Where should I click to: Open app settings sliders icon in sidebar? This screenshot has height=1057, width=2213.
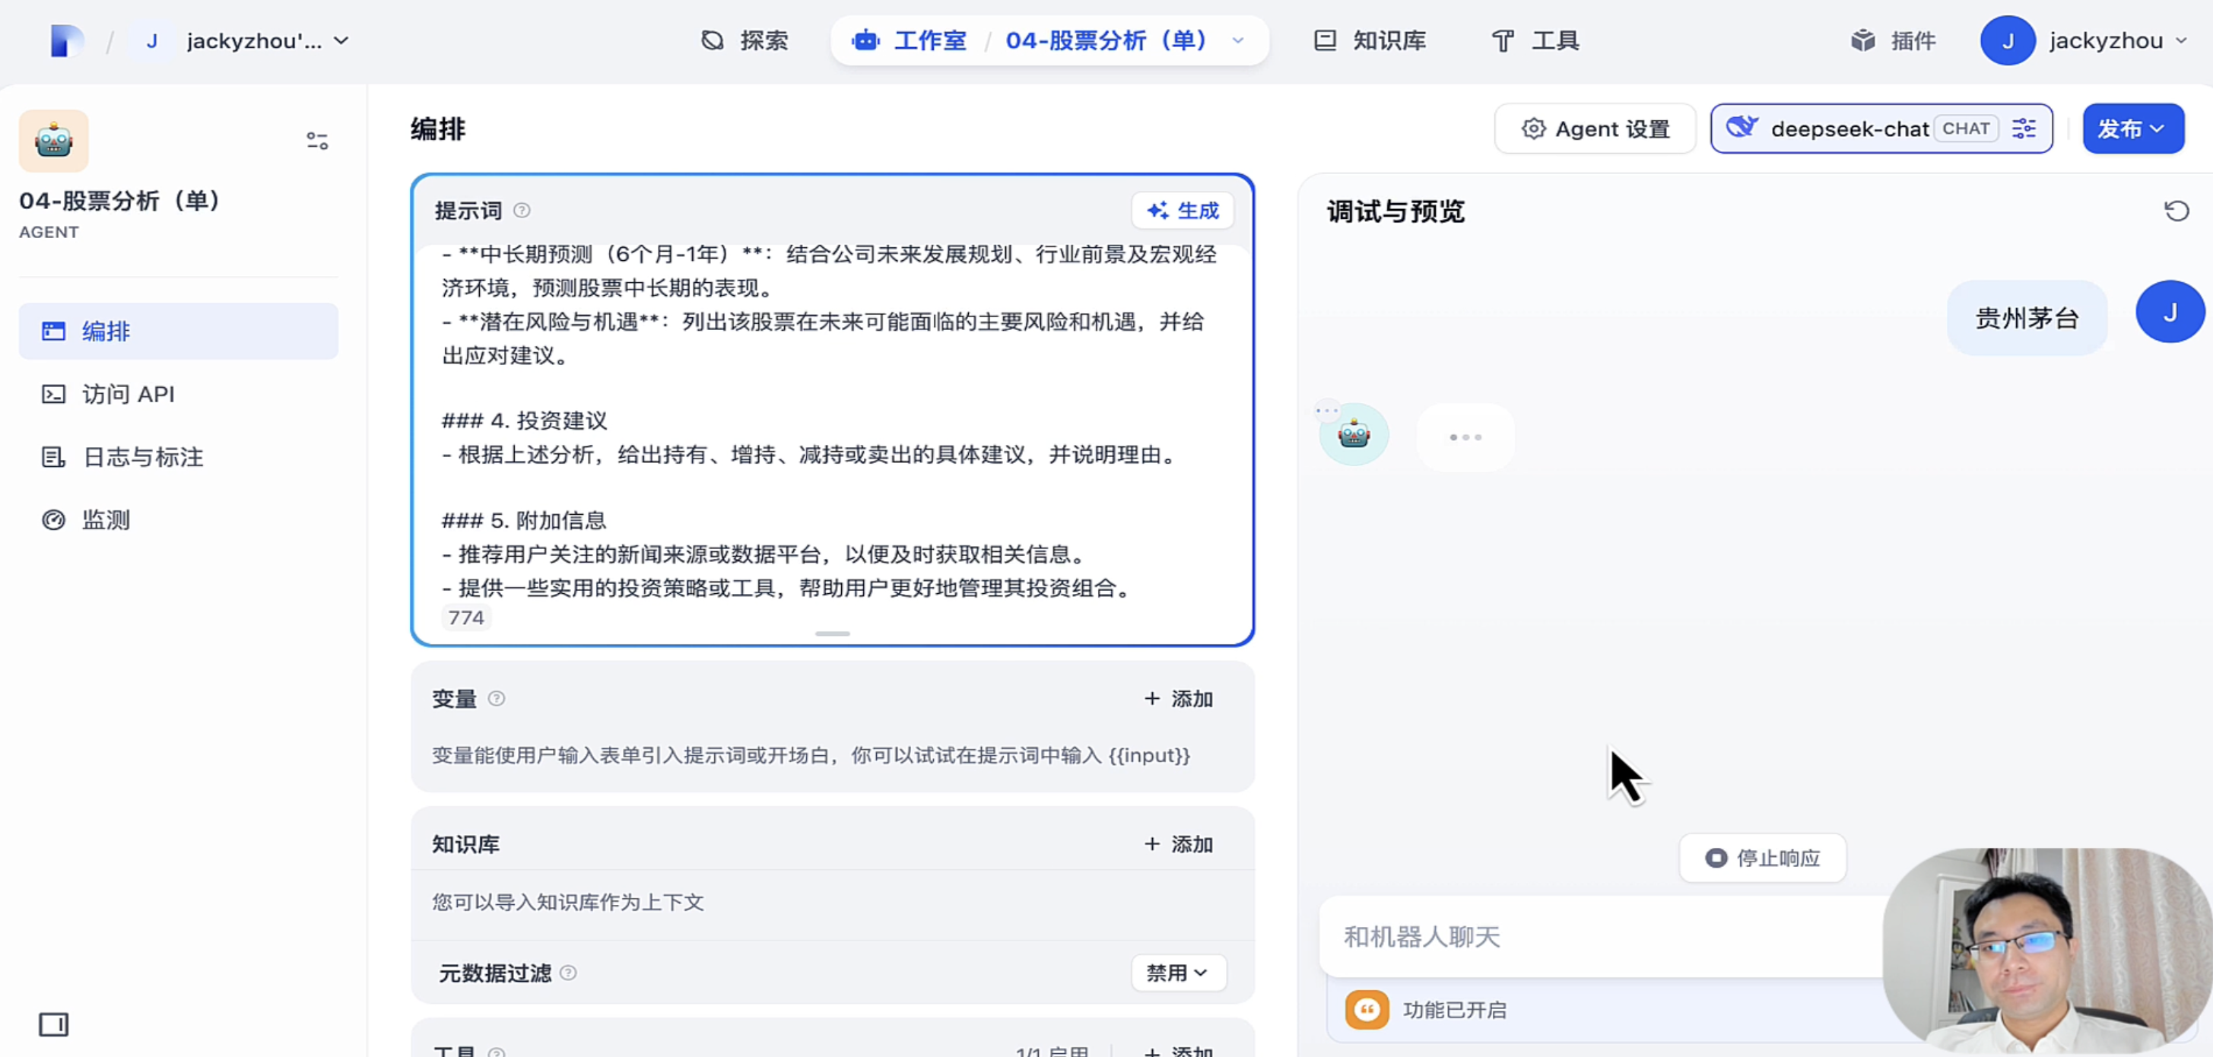click(317, 141)
